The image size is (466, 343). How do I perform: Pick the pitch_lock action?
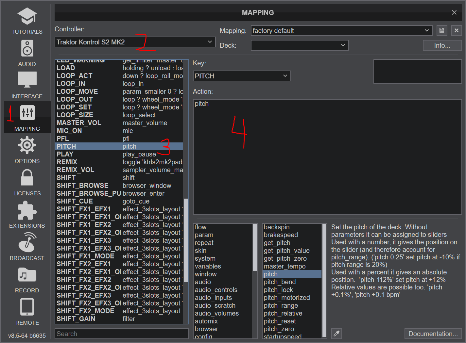pyautogui.click(x=292, y=290)
